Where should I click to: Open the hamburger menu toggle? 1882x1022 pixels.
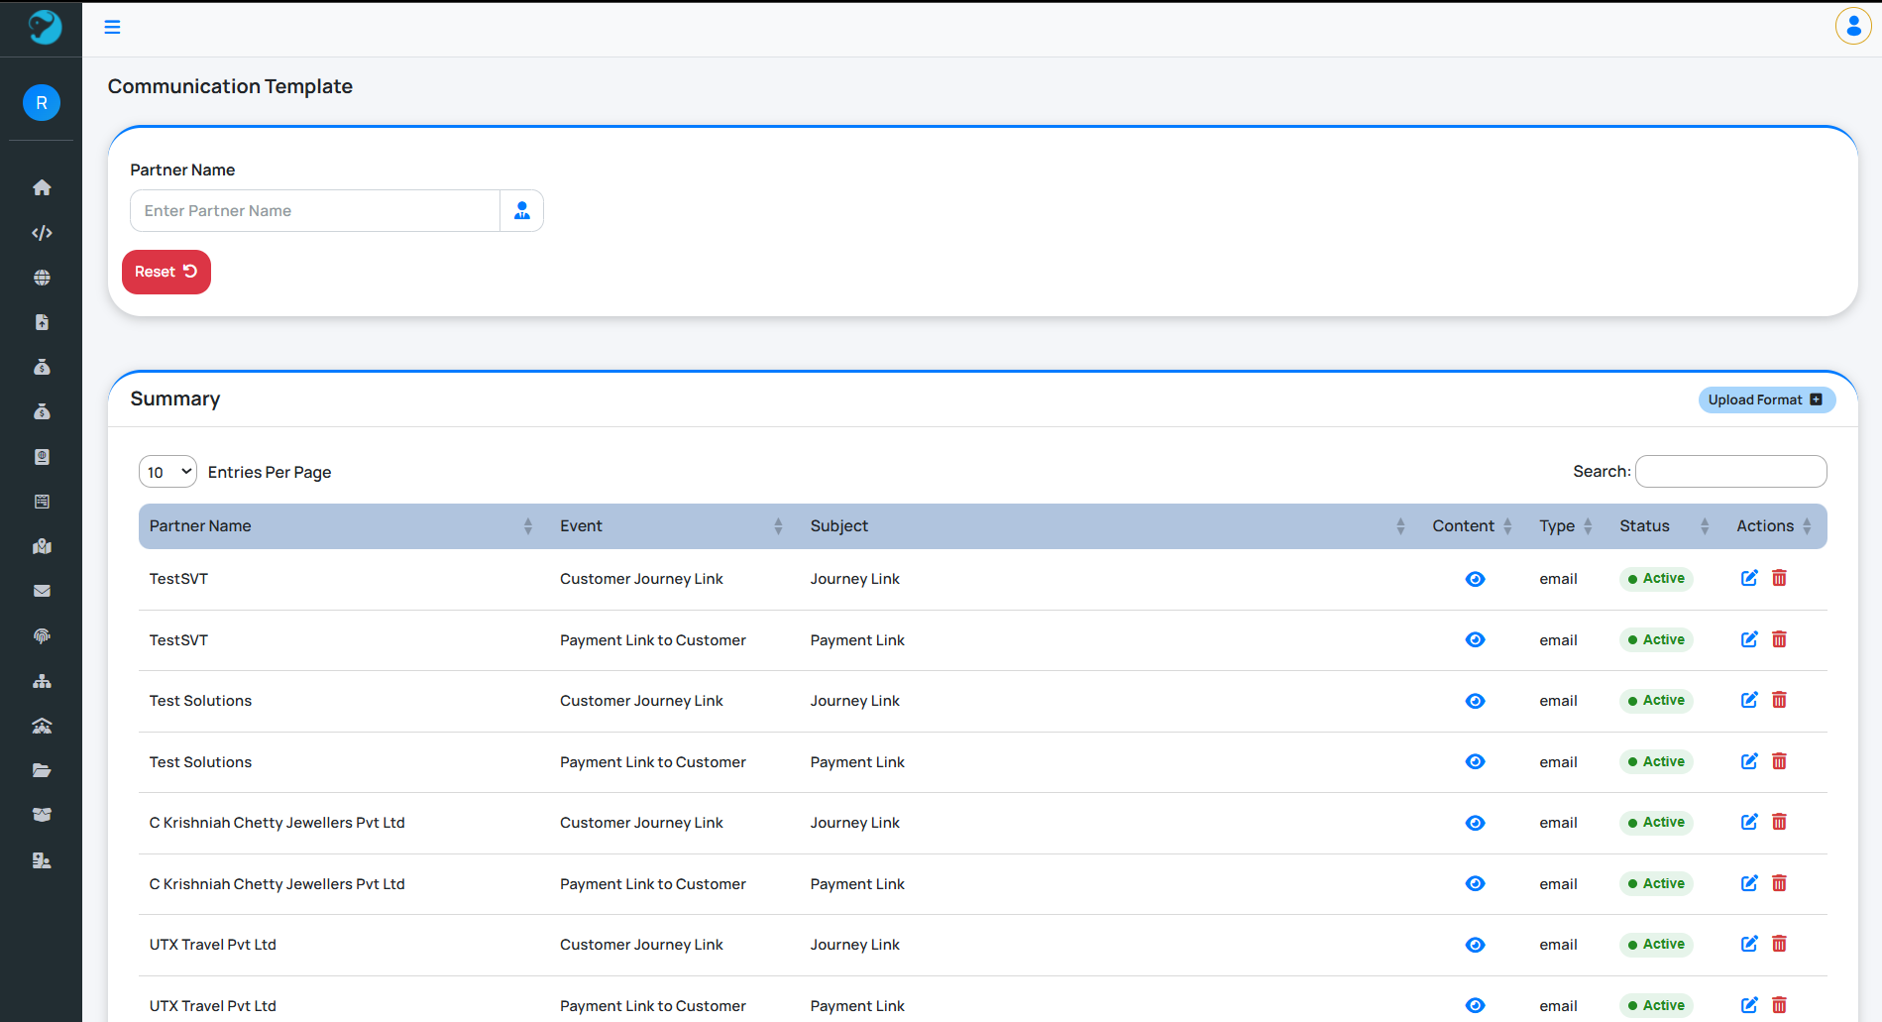tap(112, 27)
